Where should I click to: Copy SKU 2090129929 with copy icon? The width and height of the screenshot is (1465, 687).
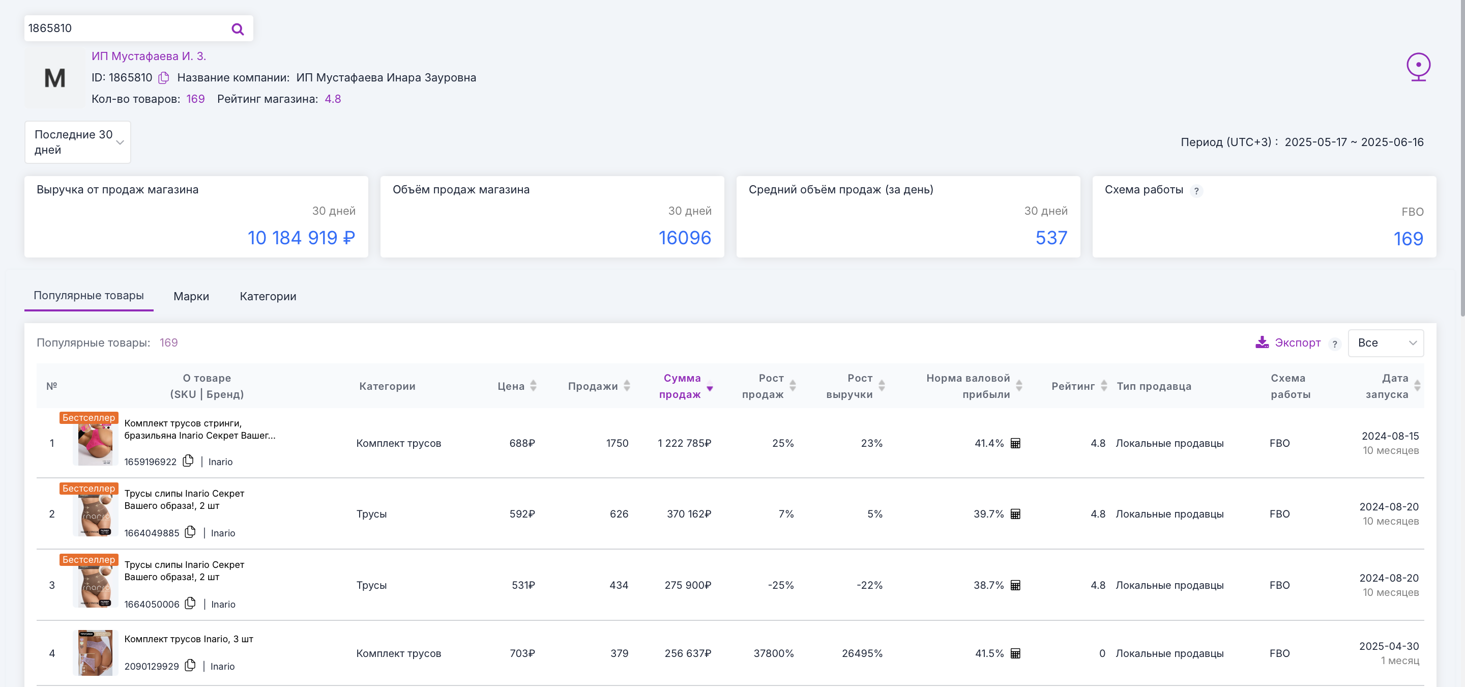(191, 665)
